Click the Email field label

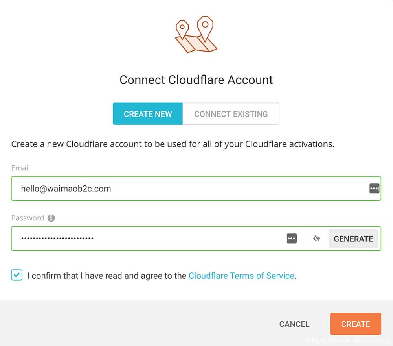pos(20,168)
